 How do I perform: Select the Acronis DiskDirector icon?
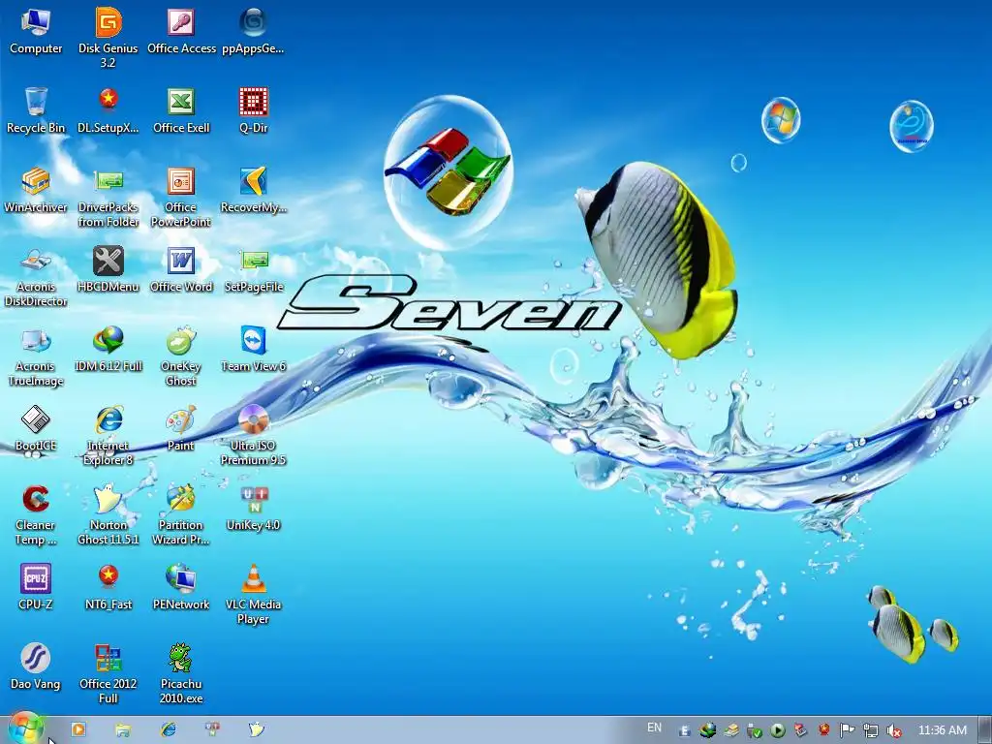[36, 277]
